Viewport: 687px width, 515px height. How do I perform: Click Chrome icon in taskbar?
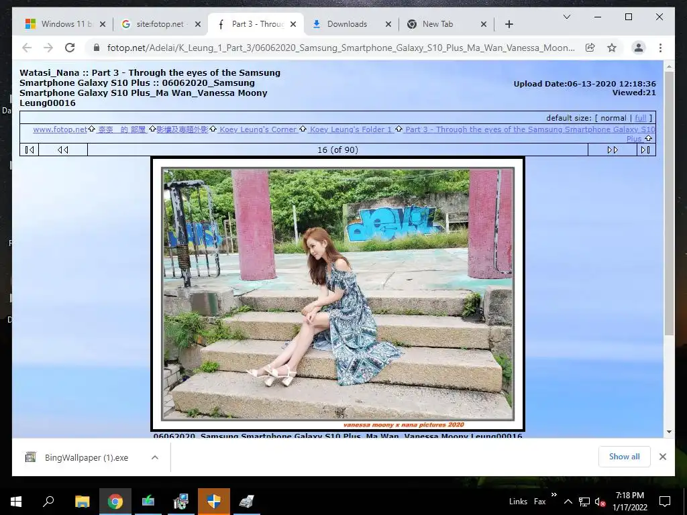(x=115, y=502)
